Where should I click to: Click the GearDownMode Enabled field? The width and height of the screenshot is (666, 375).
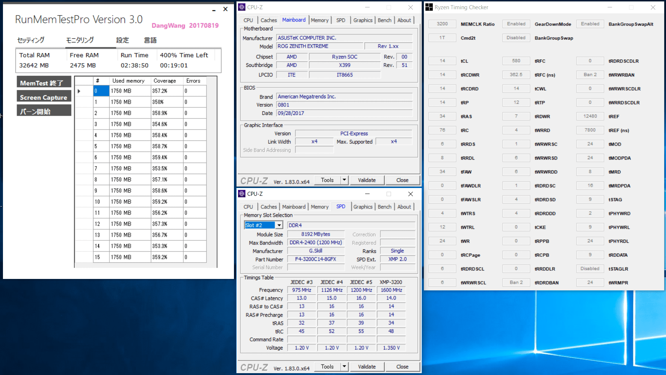[x=516, y=24]
